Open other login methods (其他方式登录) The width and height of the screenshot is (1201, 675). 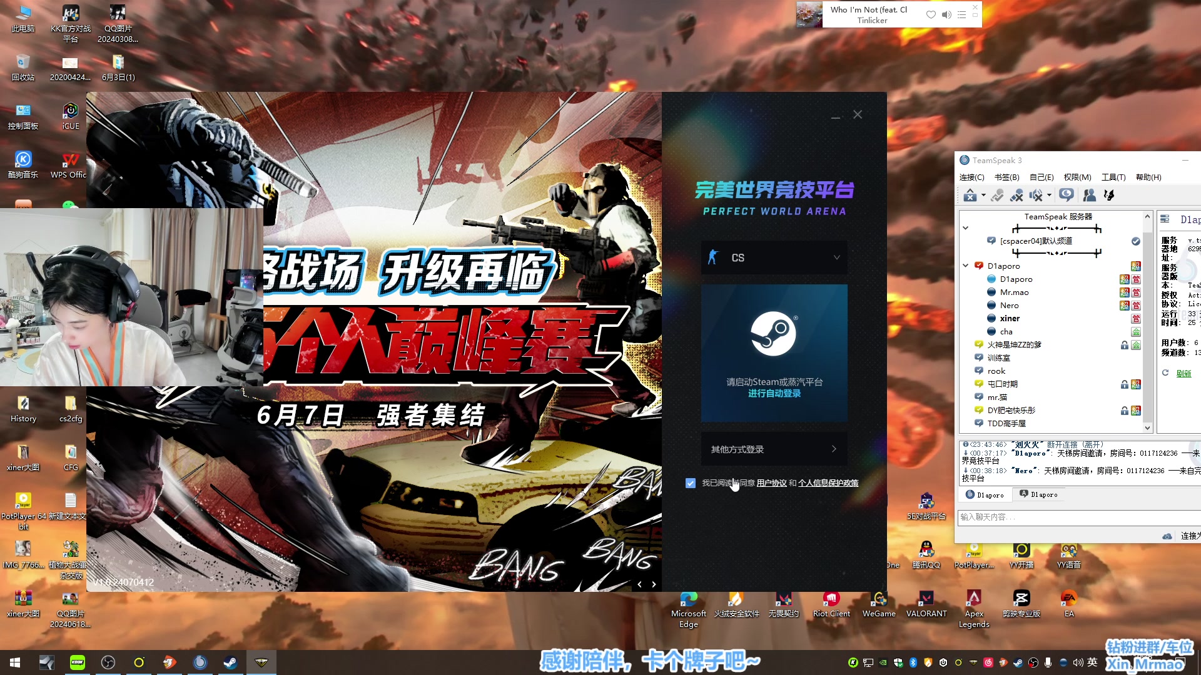(774, 449)
